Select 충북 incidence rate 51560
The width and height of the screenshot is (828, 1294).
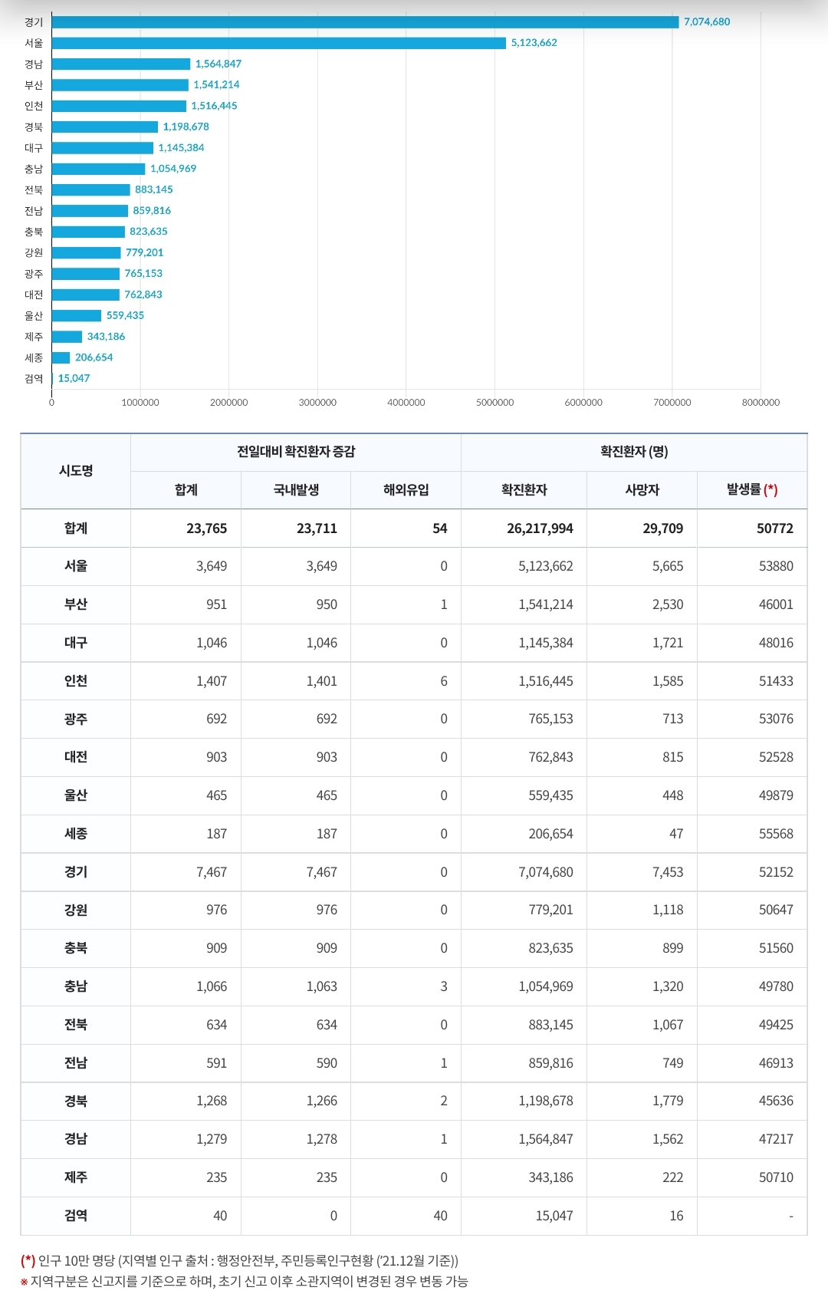click(776, 948)
